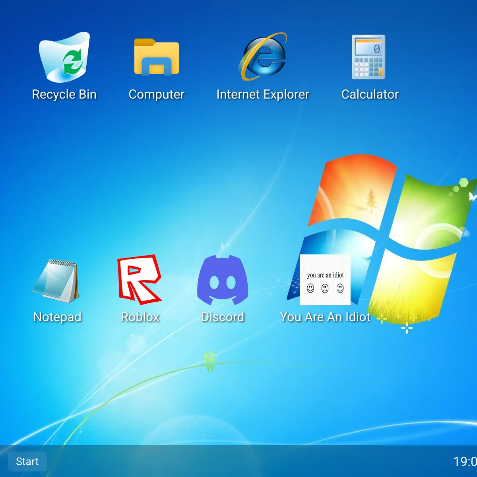Click the "Recycle Bin" text label
Viewport: 477px width, 477px height.
[x=64, y=94]
